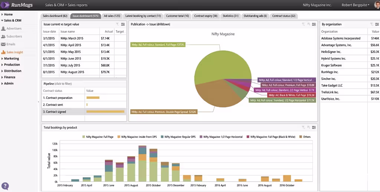This screenshot has width=380, height=192.
Task: Click the Advertisers person icon
Action: (x=3, y=29)
